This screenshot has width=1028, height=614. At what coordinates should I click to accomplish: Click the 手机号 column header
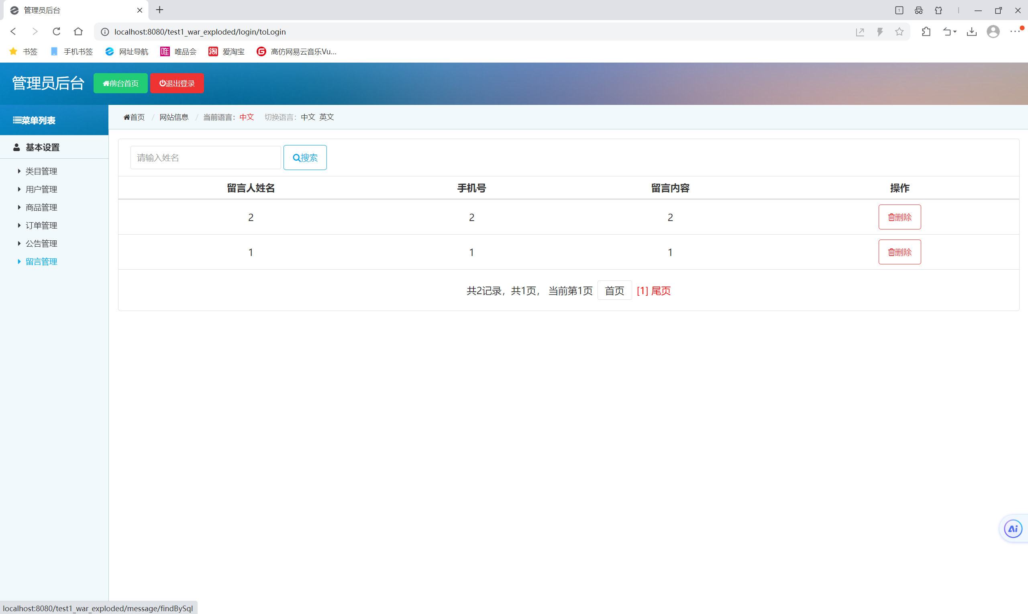click(x=471, y=188)
